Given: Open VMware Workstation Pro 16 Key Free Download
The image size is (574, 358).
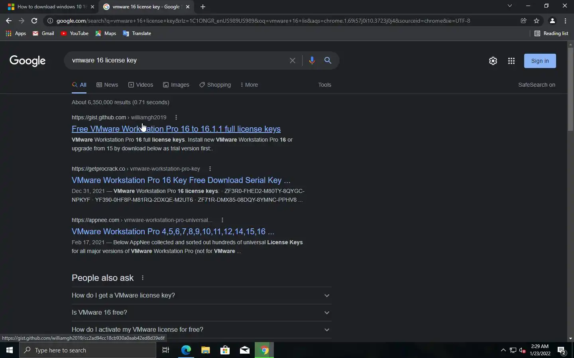Looking at the screenshot, I should click(x=181, y=180).
